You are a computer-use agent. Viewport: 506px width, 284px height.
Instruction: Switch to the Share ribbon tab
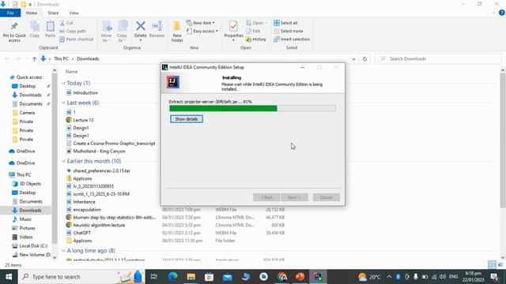coord(53,13)
